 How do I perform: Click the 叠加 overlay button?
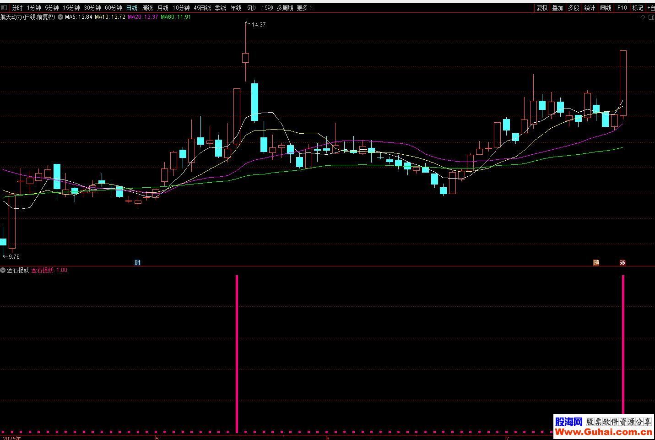click(x=558, y=8)
